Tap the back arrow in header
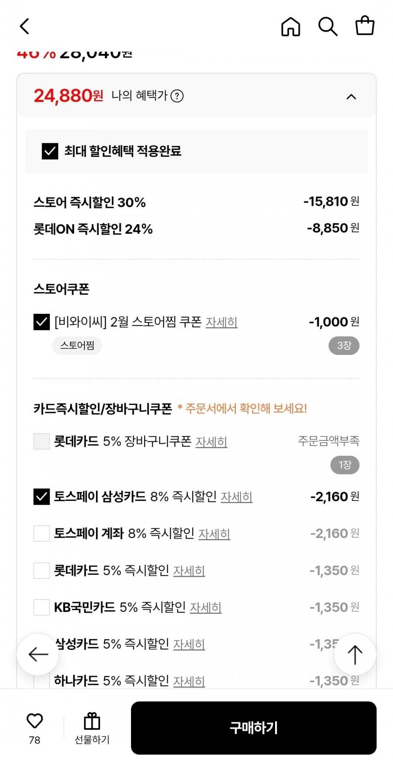 (25, 26)
